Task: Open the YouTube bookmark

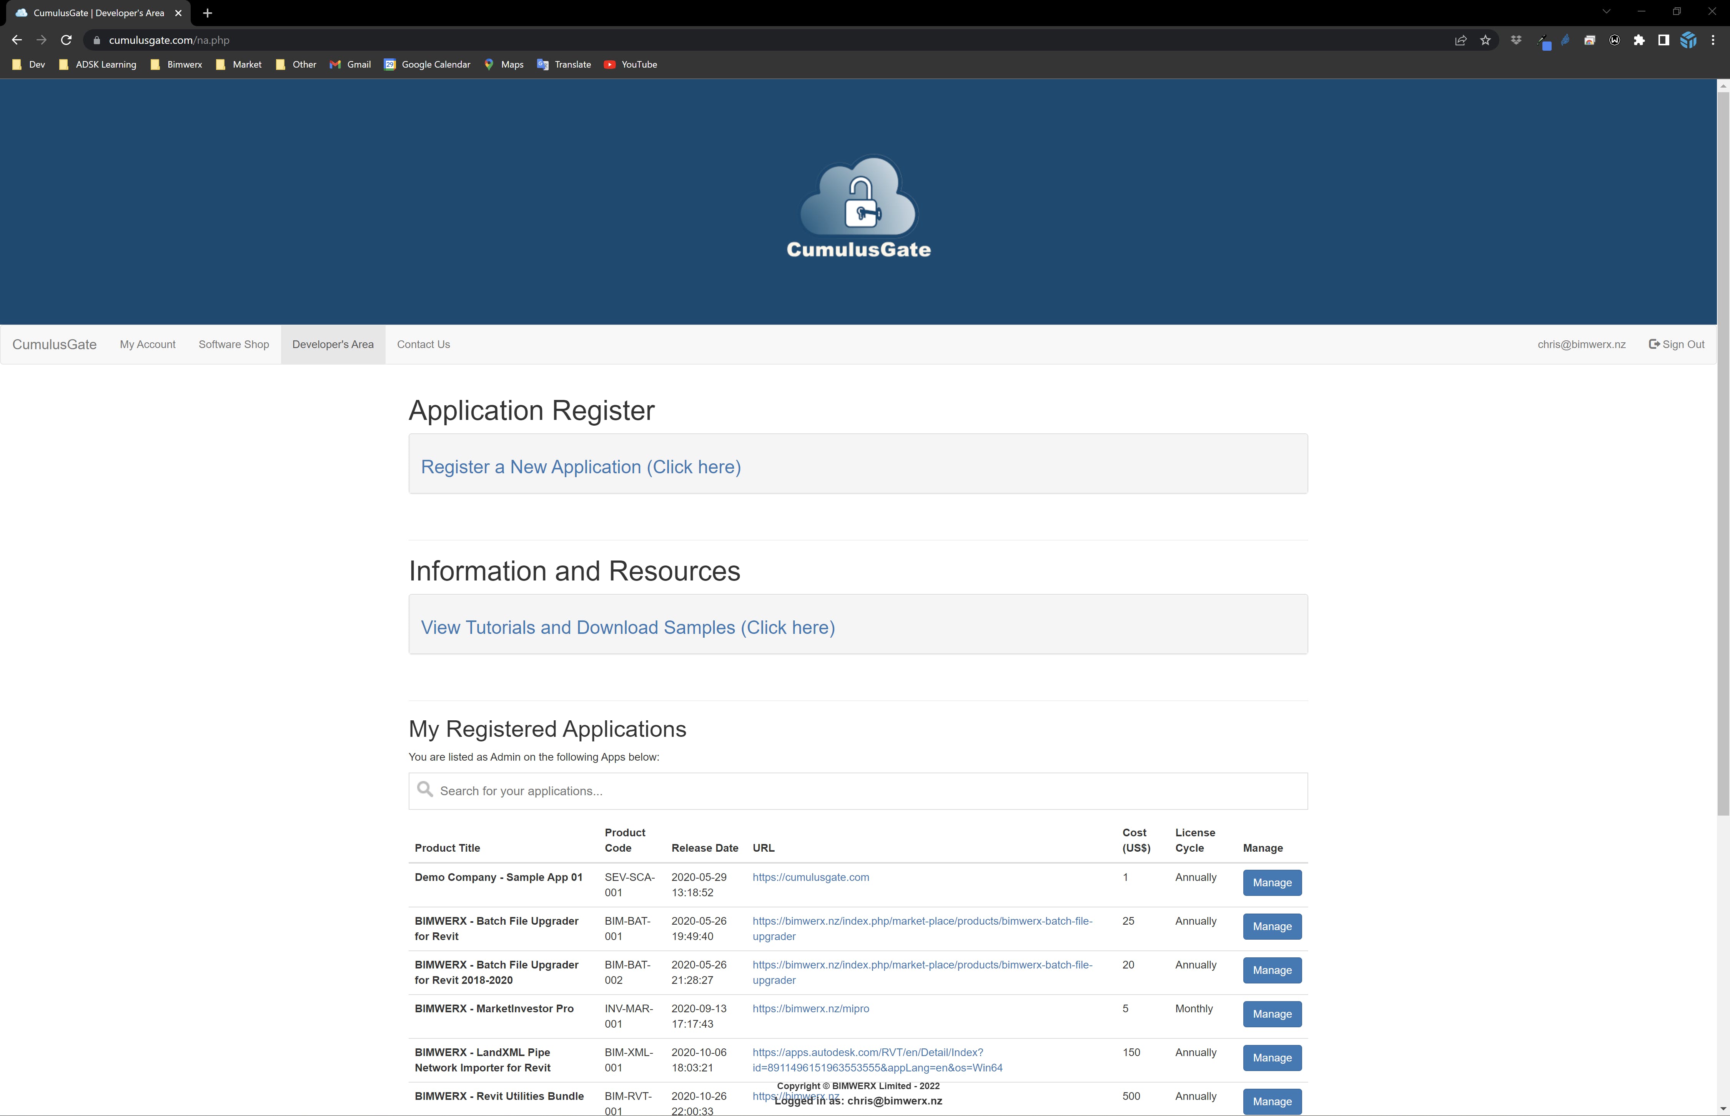Action: click(x=630, y=65)
